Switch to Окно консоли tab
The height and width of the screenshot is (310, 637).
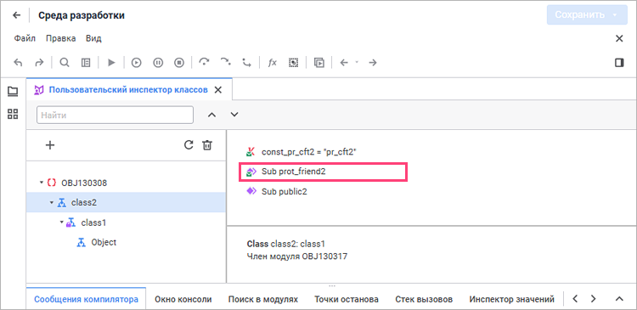[183, 300]
